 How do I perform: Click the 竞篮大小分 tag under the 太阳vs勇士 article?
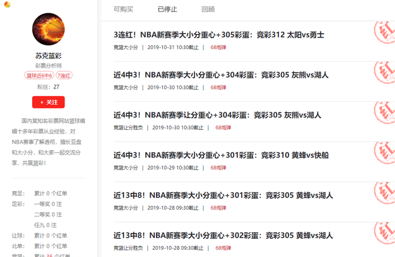[x=126, y=47]
